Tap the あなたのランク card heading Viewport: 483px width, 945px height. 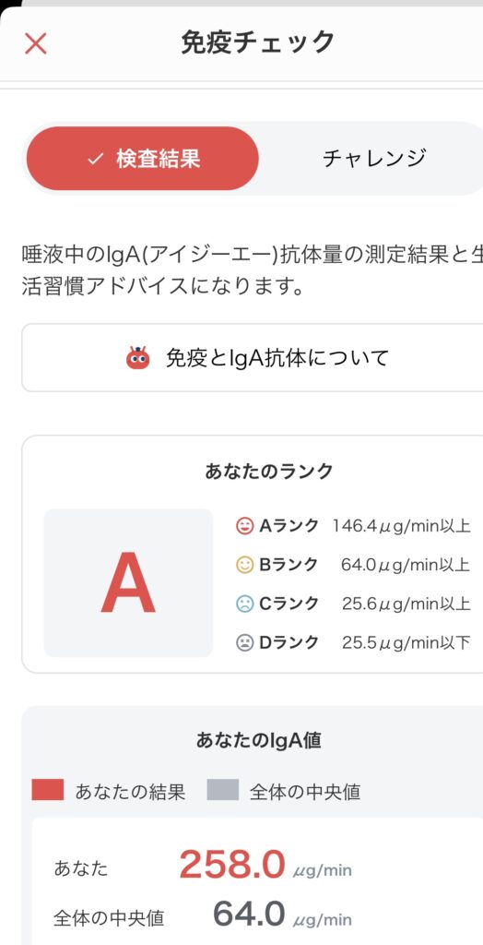[268, 472]
